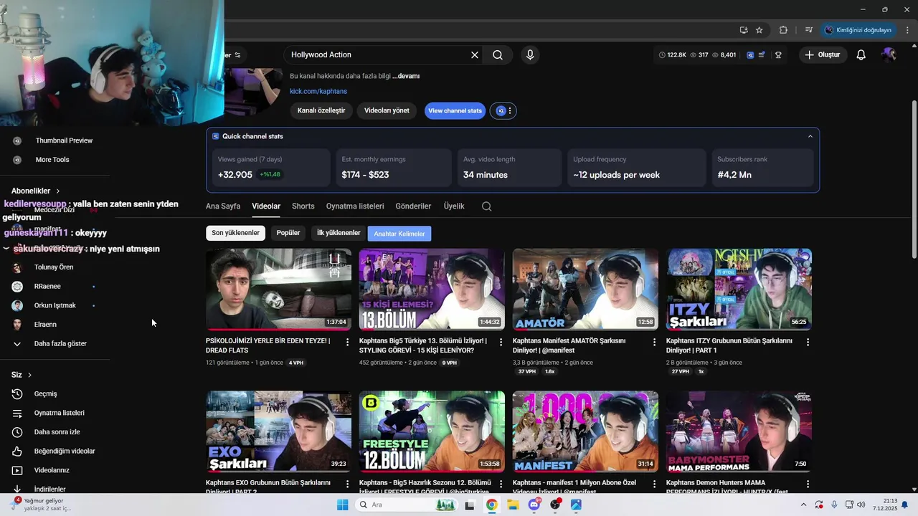Collapse the Quick channel stats panel
This screenshot has width=918, height=516.
click(810, 136)
